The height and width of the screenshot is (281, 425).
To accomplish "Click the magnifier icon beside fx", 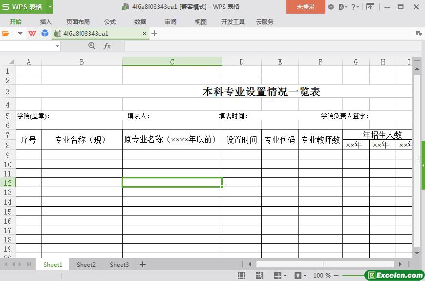I will click(92, 46).
